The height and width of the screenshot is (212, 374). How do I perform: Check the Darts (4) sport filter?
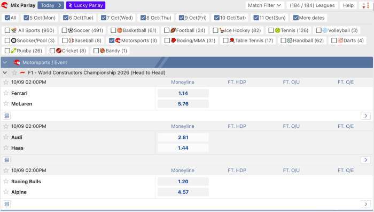334,40
